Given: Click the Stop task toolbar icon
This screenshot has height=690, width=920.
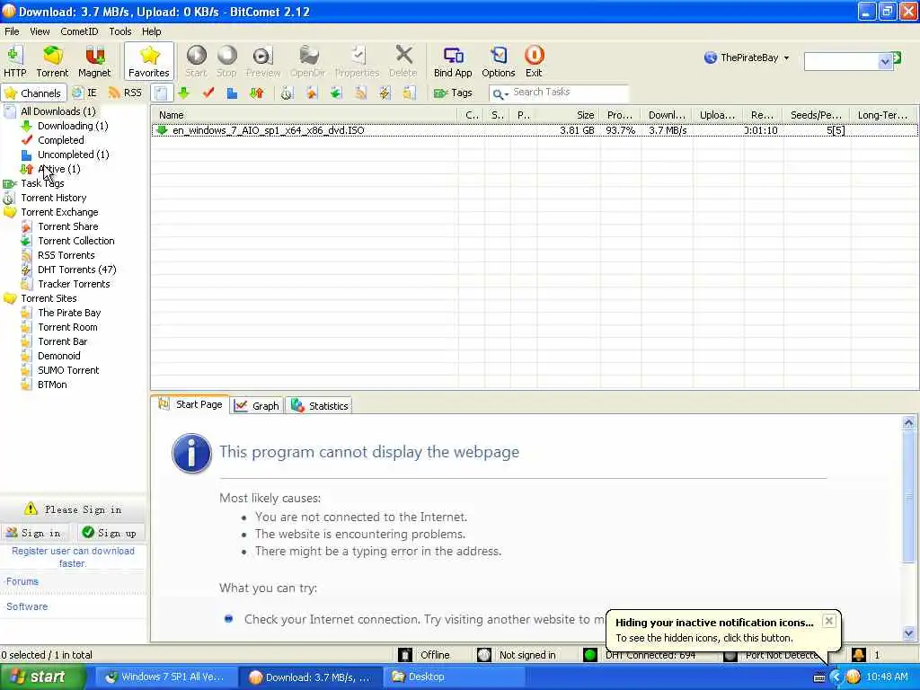Looking at the screenshot, I should [226, 61].
